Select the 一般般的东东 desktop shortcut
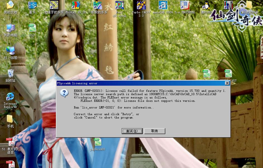 pos(98,5)
